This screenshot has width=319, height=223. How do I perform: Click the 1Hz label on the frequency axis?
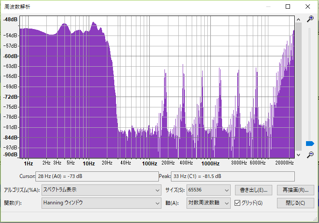click(28, 164)
